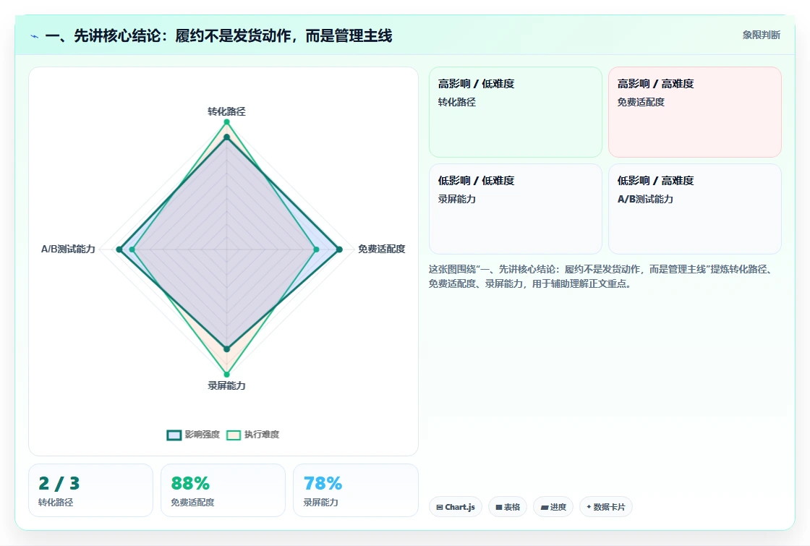Click the 执行难度 legend text
The width and height of the screenshot is (810, 546).
262,435
